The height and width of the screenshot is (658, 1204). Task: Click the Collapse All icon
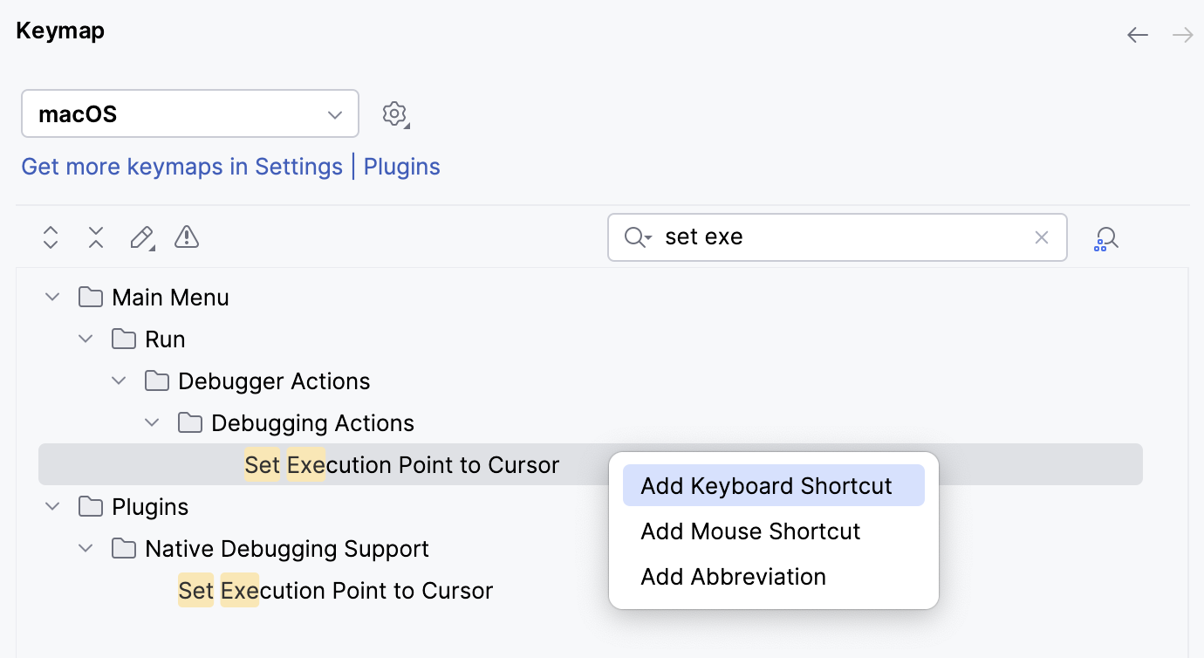point(96,236)
